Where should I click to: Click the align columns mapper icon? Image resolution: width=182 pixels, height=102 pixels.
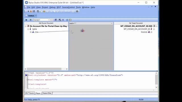click(67, 20)
